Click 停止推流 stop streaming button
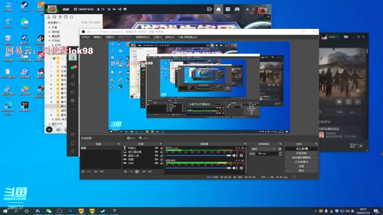 coord(302,149)
